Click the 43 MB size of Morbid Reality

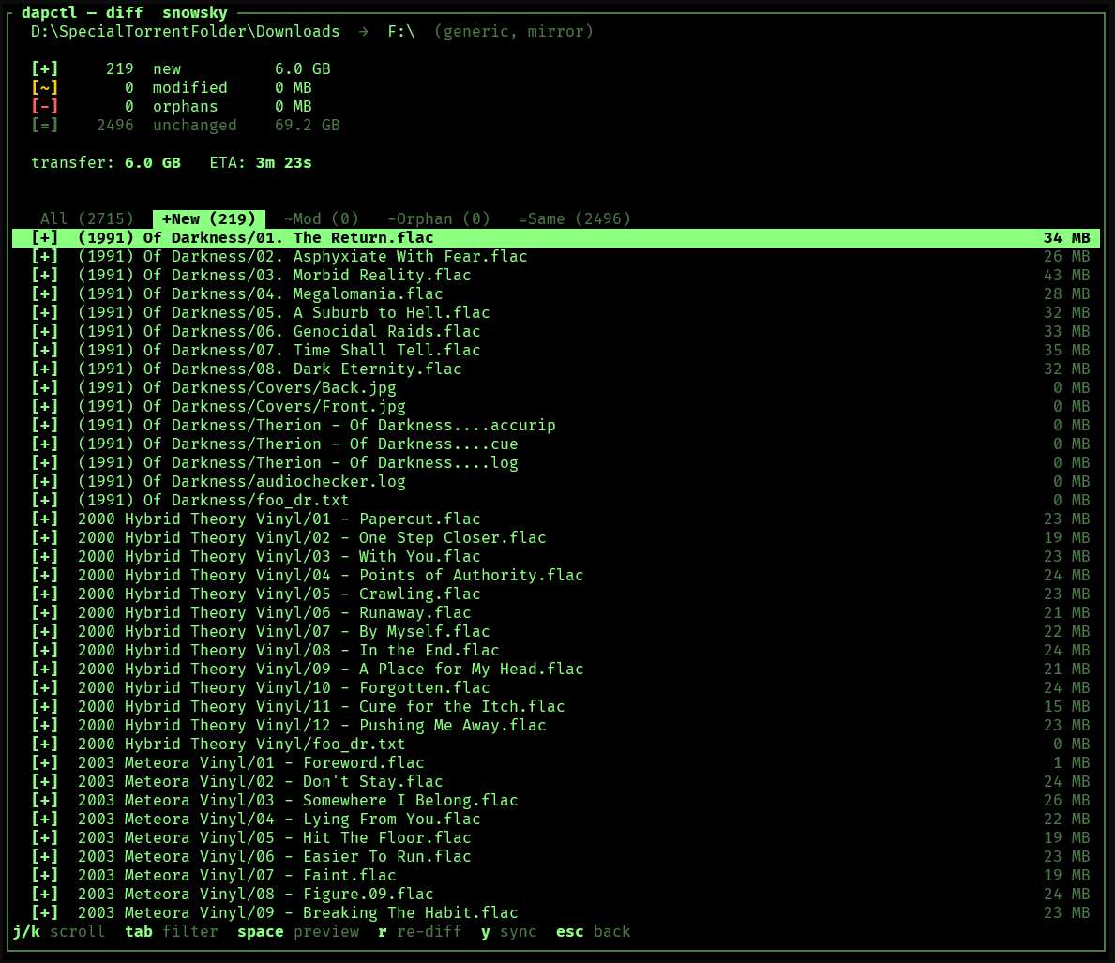tap(1066, 276)
